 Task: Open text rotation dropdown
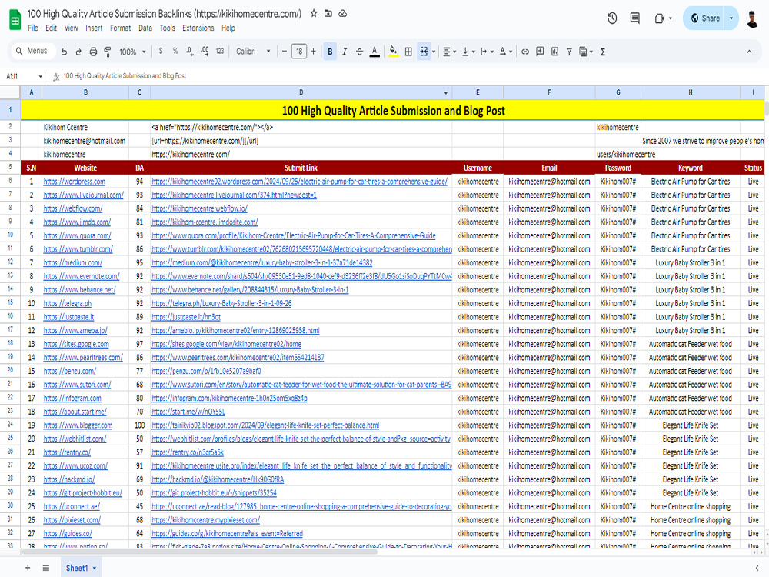(x=506, y=52)
